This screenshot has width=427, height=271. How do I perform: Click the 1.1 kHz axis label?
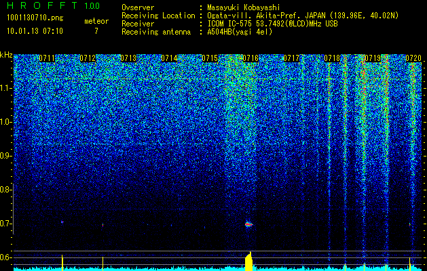click(x=5, y=88)
